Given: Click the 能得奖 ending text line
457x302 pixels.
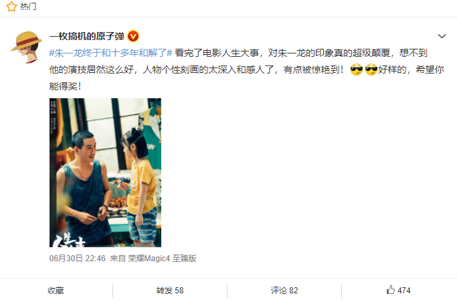Looking at the screenshot, I should coord(65,86).
